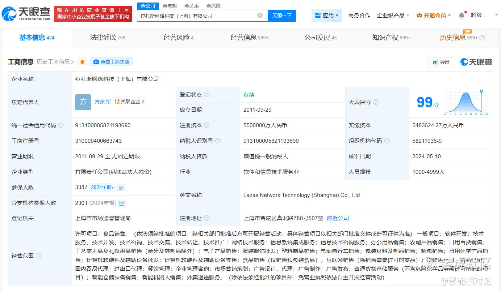
Task: Open the 法律诉讼 tab
Action: click(x=108, y=38)
